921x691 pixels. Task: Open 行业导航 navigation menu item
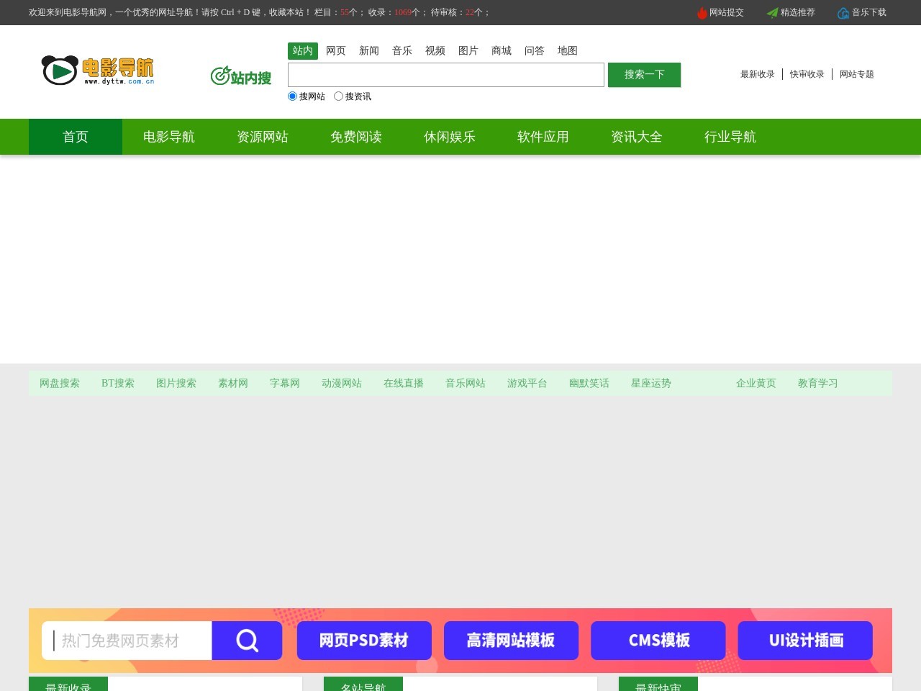click(730, 137)
